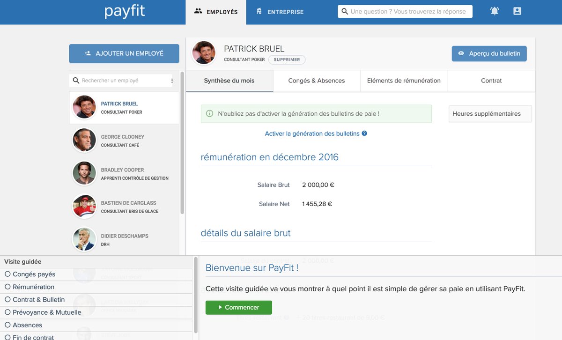Click AJOUTER UN EMPLOYÉ button
Screen dimensions: 562x340
tap(124, 53)
